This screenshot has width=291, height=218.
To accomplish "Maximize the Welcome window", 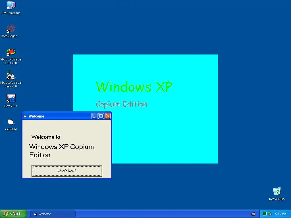I will point(101,116).
